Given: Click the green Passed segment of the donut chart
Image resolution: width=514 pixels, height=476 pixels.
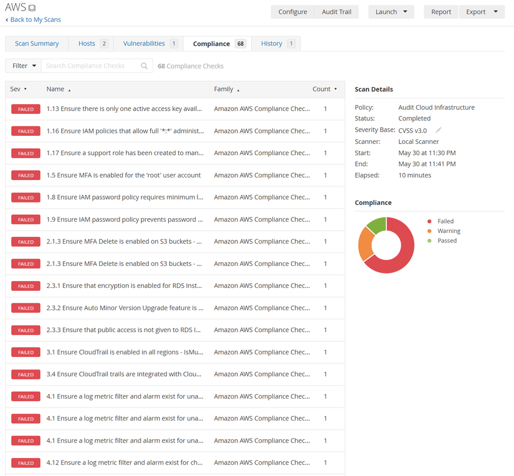Looking at the screenshot, I should [378, 224].
